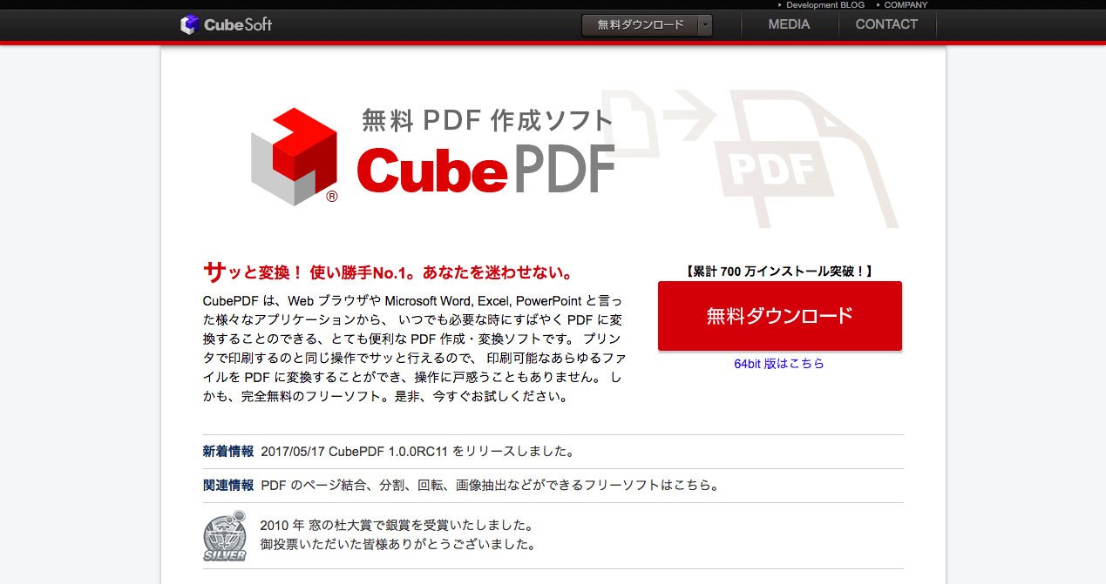Screen dimensions: 1106x584
Task: Open the 64bit 版はこちら link
Action: click(x=779, y=364)
